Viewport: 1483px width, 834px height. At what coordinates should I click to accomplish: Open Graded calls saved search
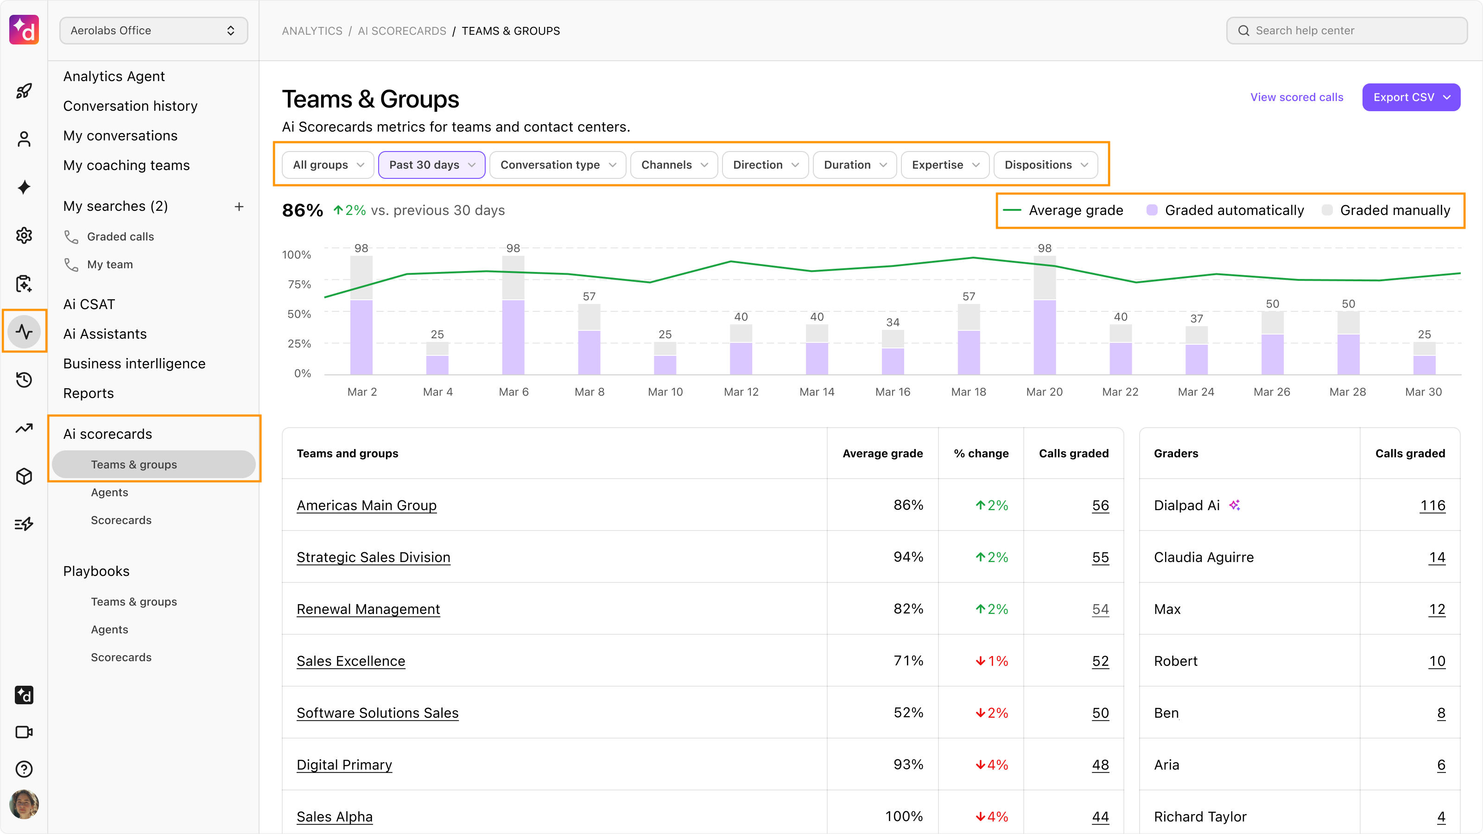click(120, 237)
